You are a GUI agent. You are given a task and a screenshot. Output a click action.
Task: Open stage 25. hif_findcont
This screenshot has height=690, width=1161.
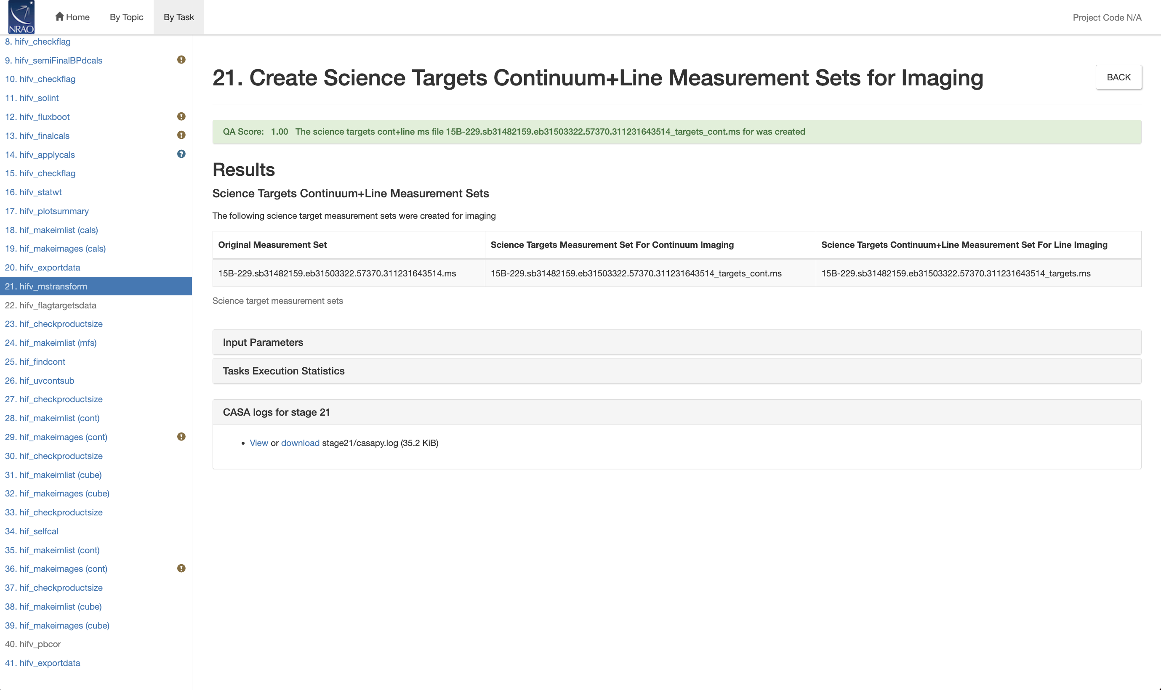click(35, 362)
